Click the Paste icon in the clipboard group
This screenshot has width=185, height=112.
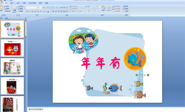(x=2, y=8)
